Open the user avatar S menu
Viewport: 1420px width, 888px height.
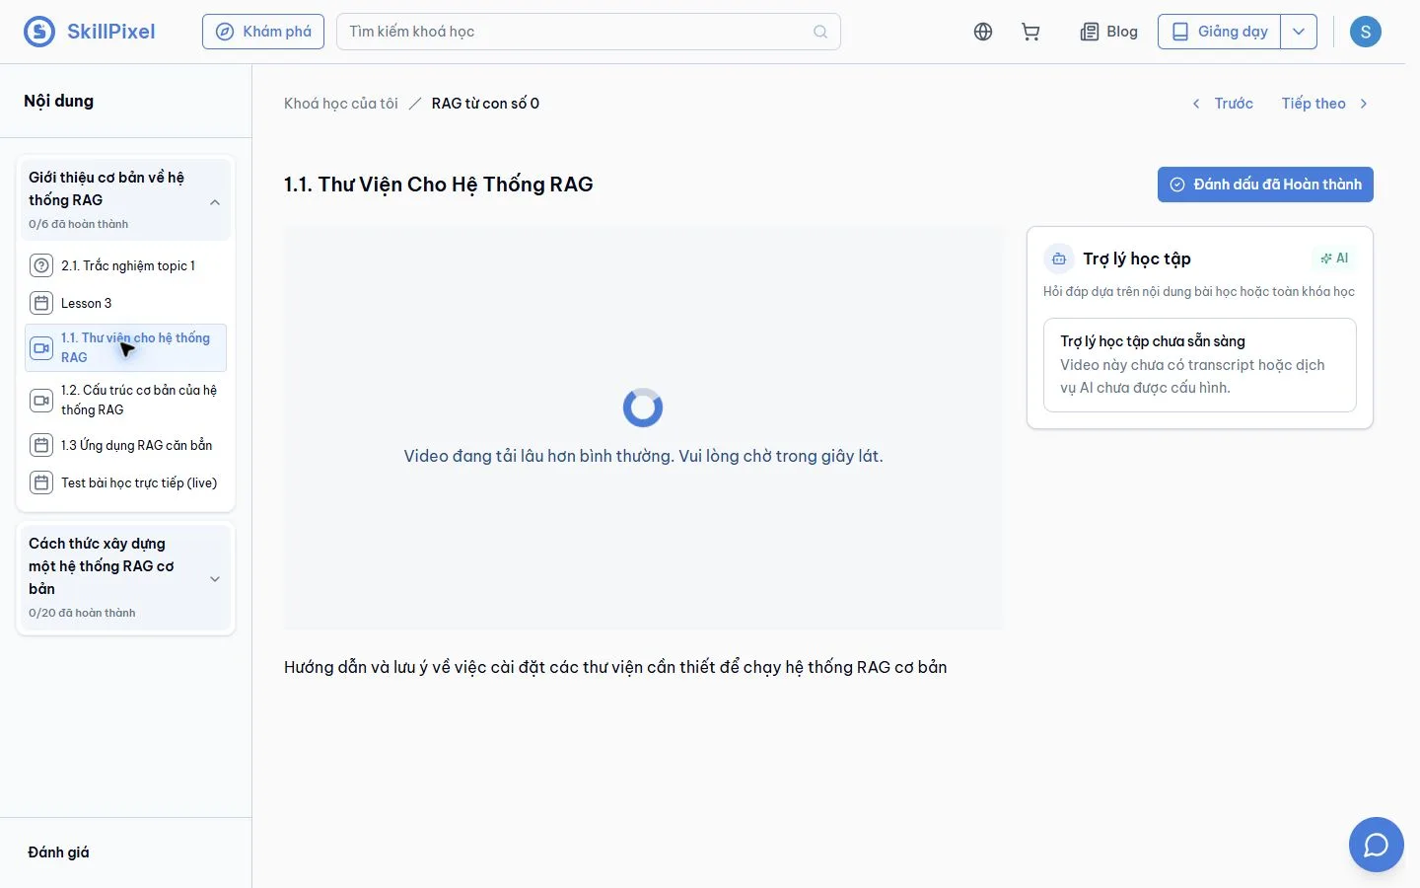[1366, 32]
